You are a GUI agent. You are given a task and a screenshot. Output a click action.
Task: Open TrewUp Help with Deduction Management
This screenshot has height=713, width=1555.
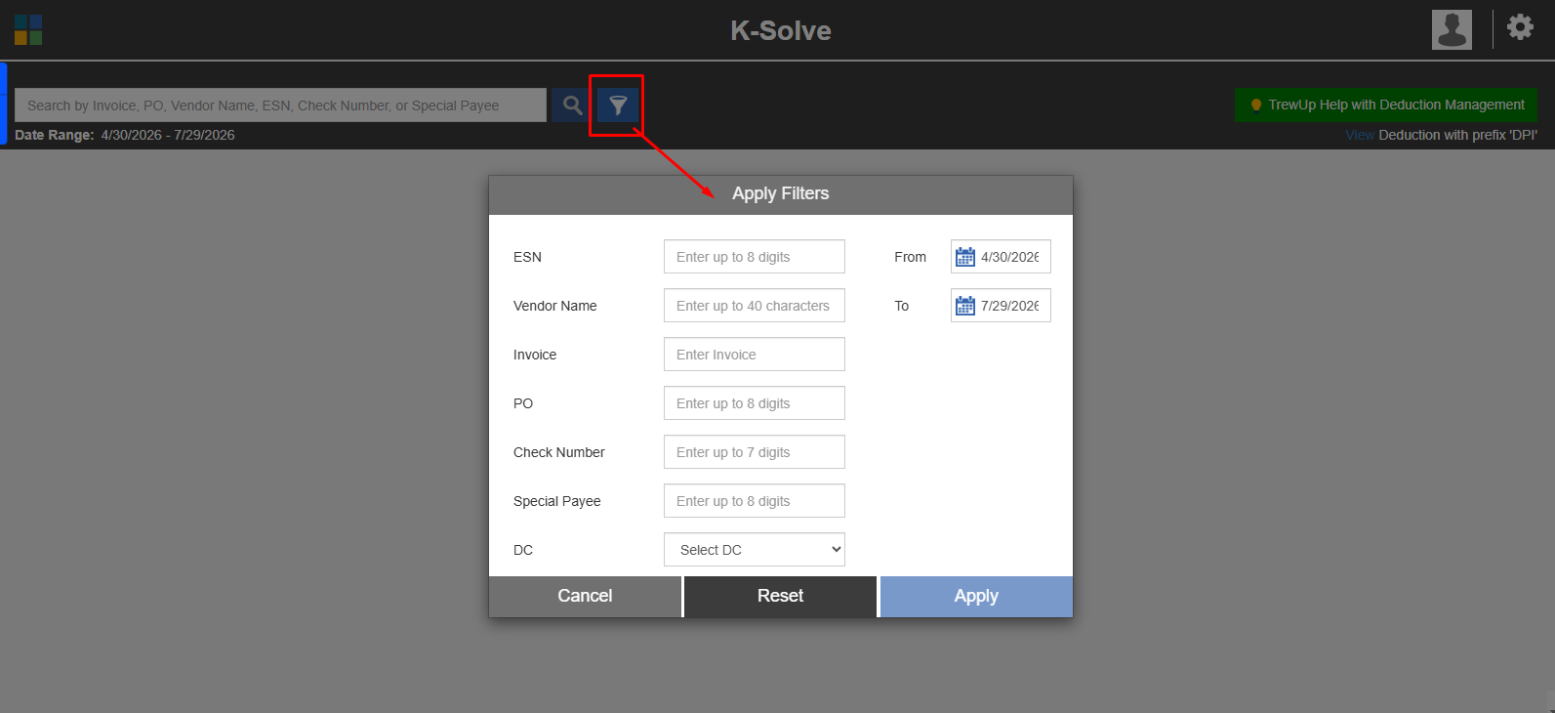coord(1386,105)
